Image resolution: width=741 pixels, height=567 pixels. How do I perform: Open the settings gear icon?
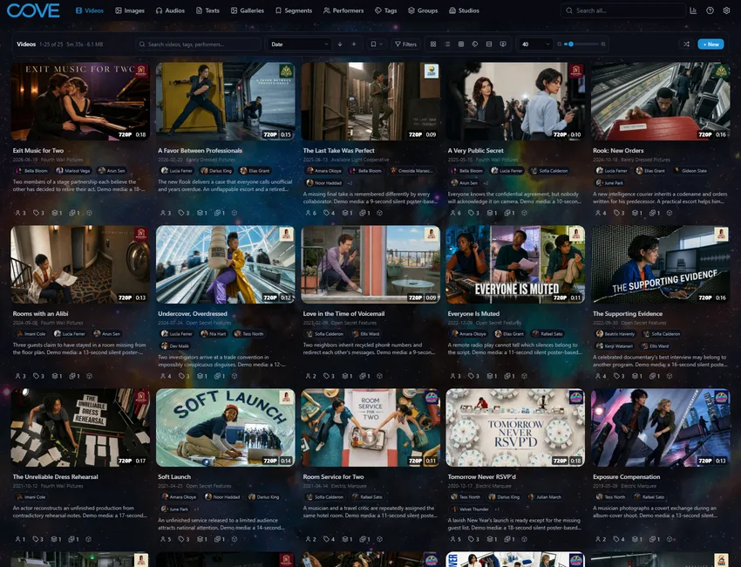coord(726,10)
